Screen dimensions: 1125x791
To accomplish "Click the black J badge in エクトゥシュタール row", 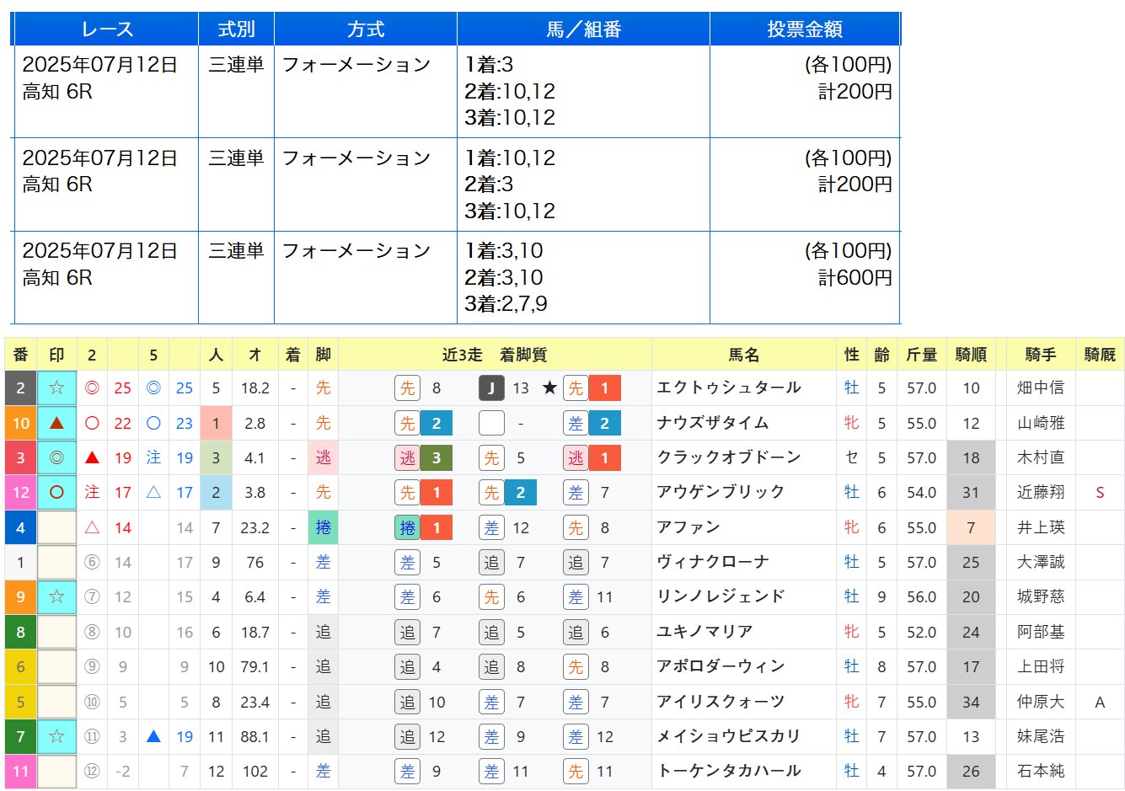I will coord(491,387).
